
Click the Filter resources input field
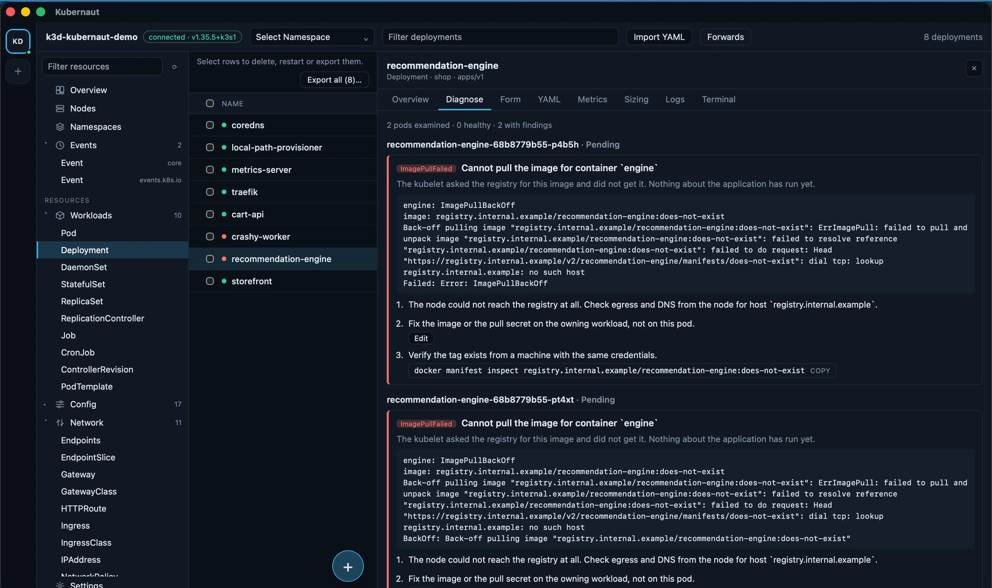pyautogui.click(x=102, y=67)
